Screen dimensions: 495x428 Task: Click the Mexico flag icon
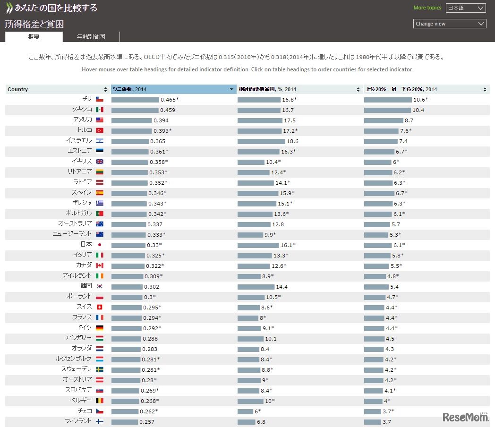(100, 110)
